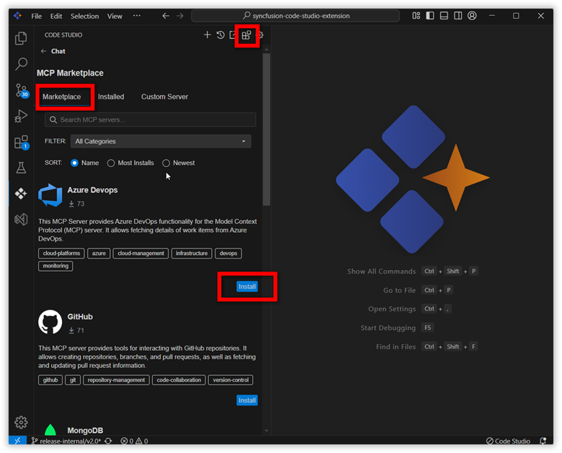Open chat history icon
The height and width of the screenshot is (453, 562).
(x=220, y=35)
